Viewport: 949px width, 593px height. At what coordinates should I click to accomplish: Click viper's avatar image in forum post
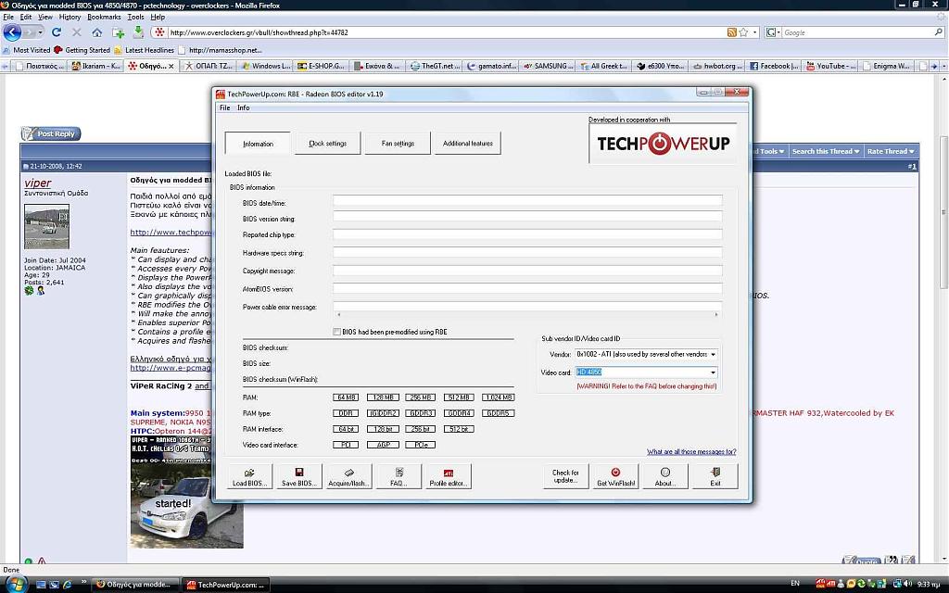click(x=46, y=226)
